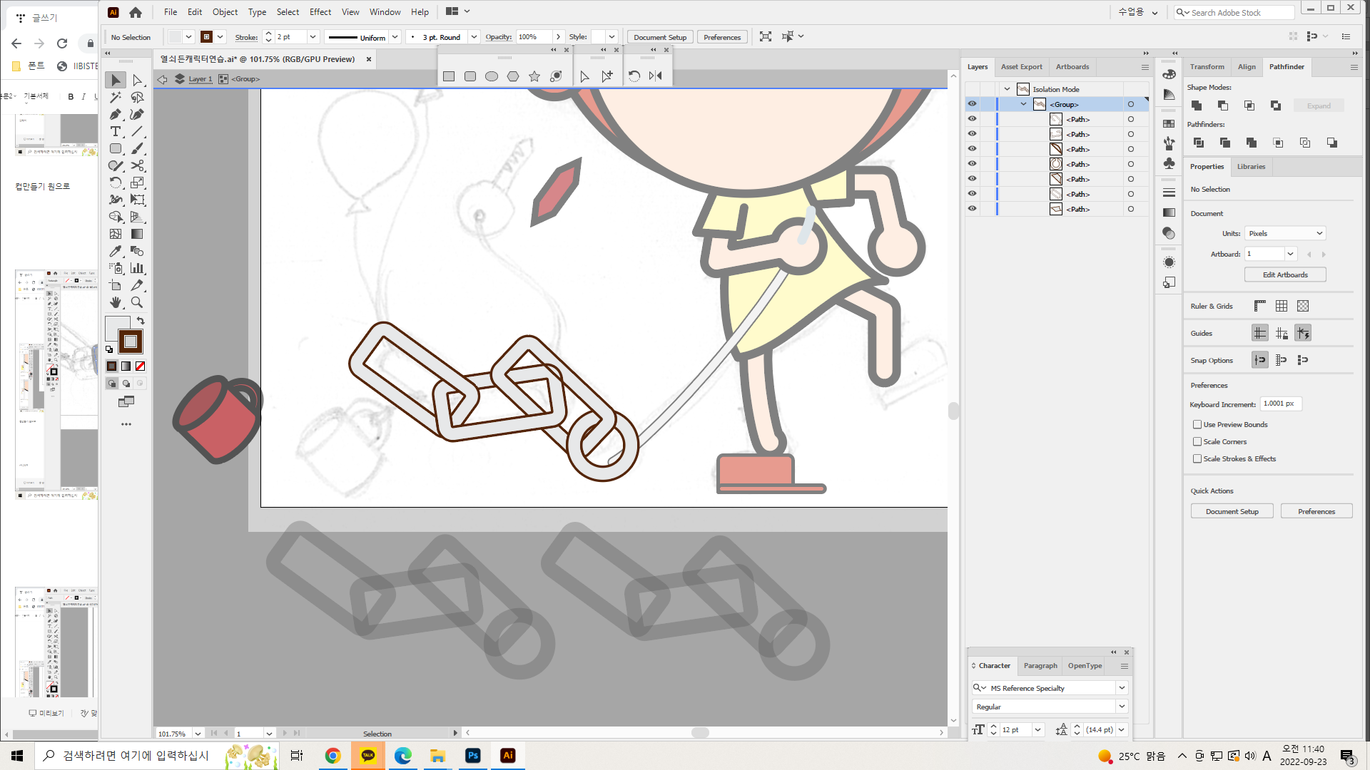The image size is (1370, 770).
Task: Hide the Group layer visibility eye
Action: [972, 104]
